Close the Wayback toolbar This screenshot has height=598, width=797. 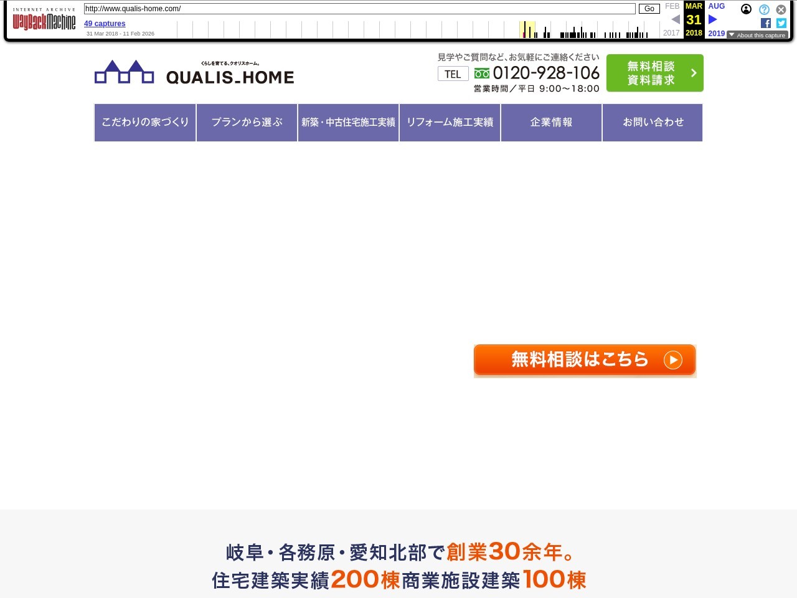(781, 9)
